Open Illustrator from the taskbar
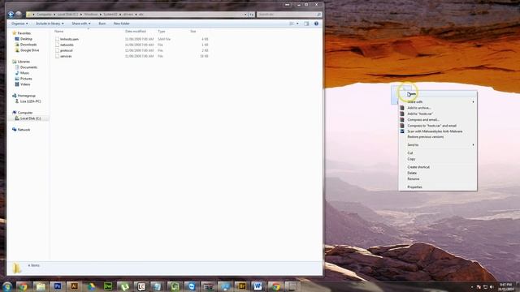This screenshot has width=520, height=292. tap(74, 286)
